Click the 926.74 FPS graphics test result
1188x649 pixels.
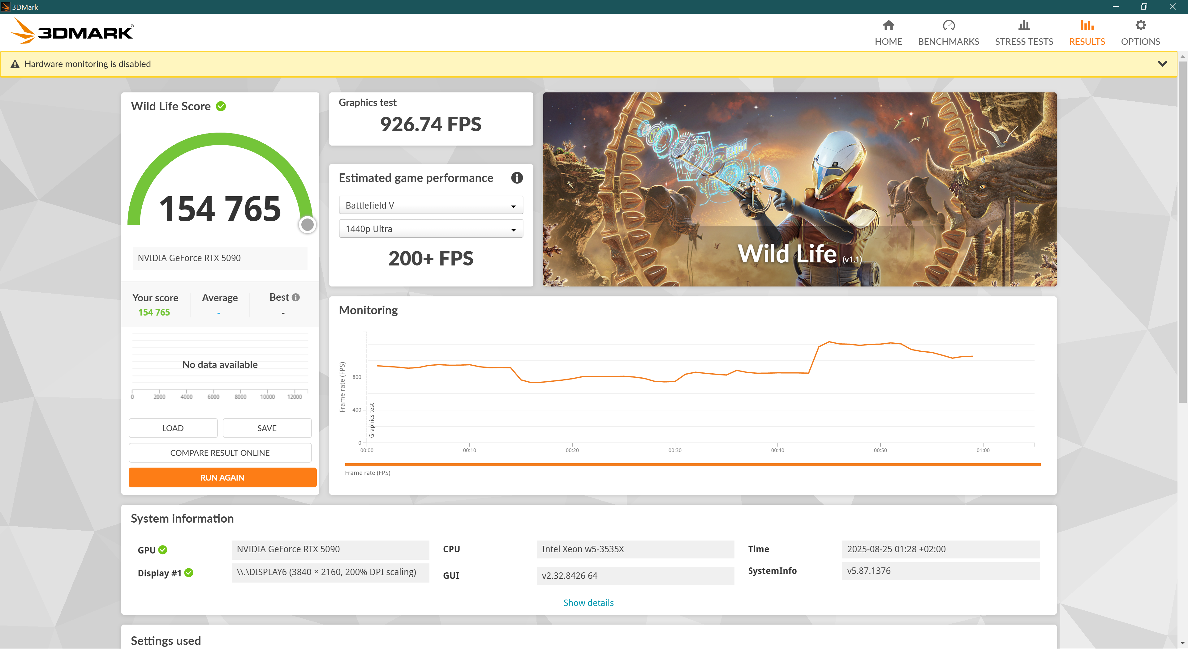[431, 124]
